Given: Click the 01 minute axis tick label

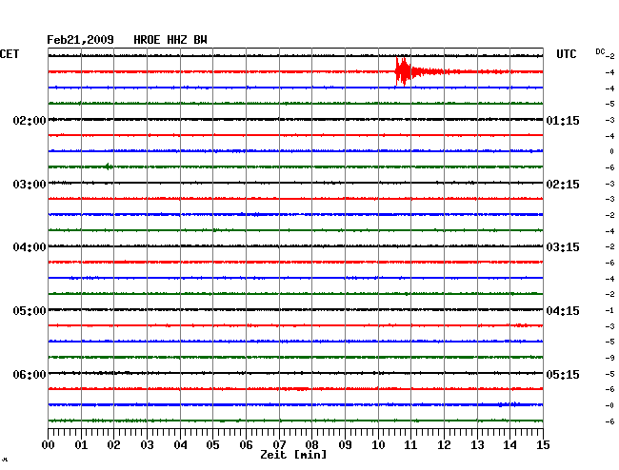Looking at the screenshot, I should click(x=81, y=445).
